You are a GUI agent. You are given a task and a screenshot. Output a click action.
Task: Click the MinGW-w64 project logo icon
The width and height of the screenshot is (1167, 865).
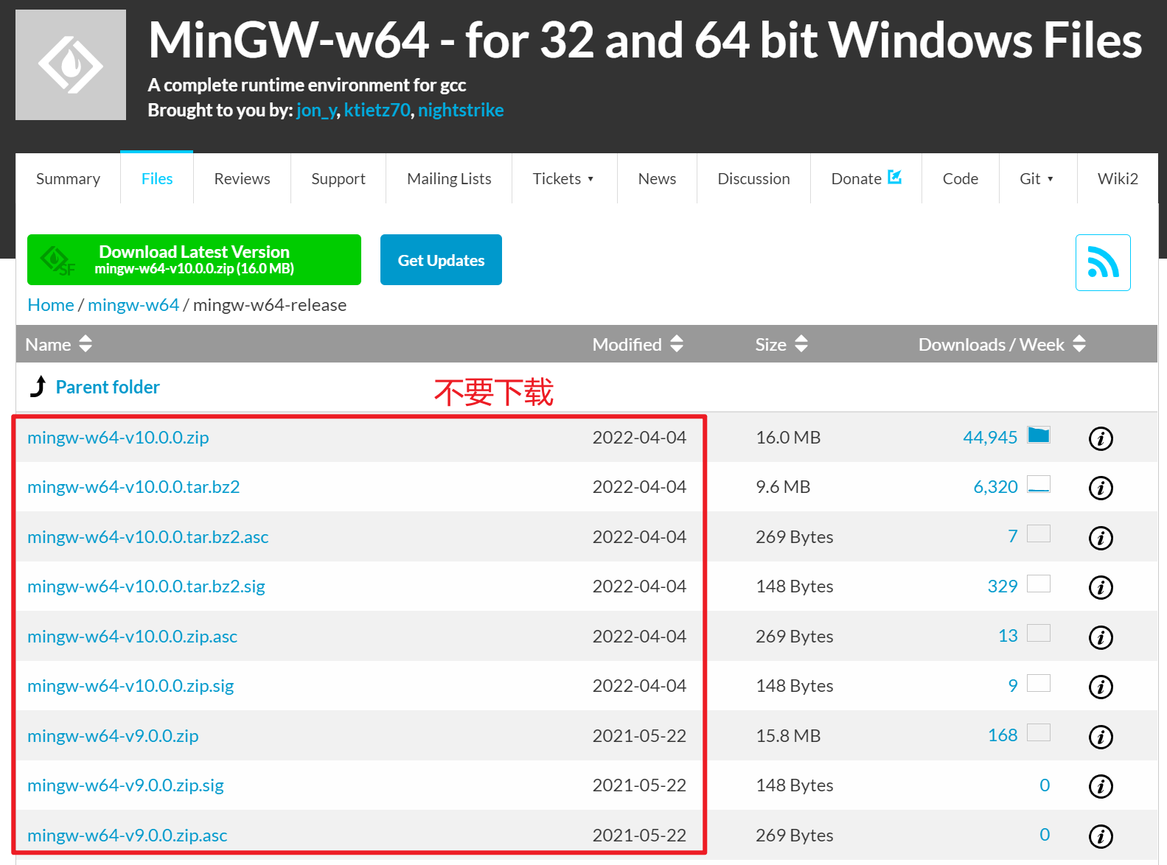pyautogui.click(x=71, y=65)
